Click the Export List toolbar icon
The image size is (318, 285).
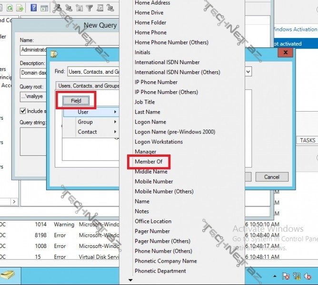20,8
